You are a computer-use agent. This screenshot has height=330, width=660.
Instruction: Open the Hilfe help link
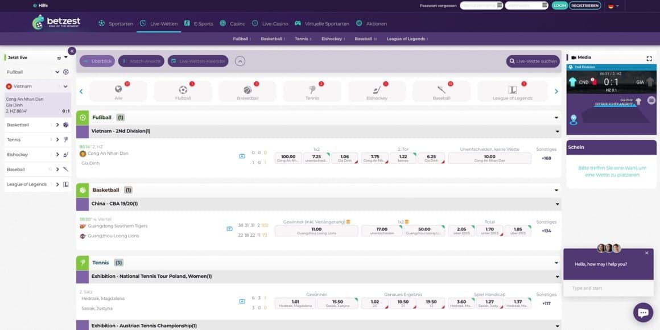tap(40, 6)
